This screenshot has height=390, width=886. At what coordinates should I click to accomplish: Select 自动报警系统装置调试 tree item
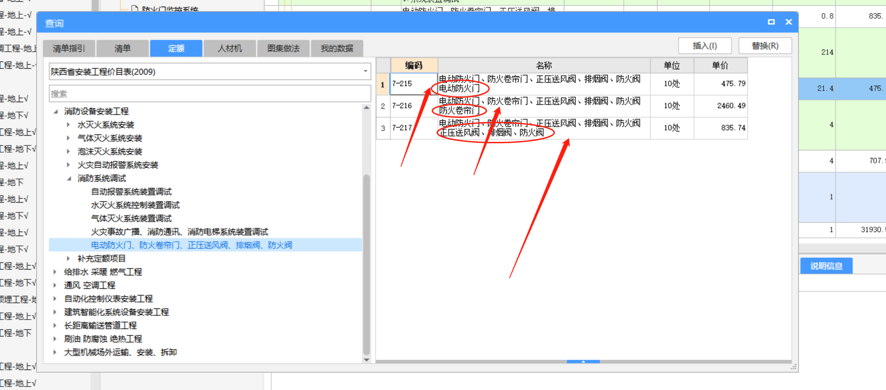(x=131, y=191)
